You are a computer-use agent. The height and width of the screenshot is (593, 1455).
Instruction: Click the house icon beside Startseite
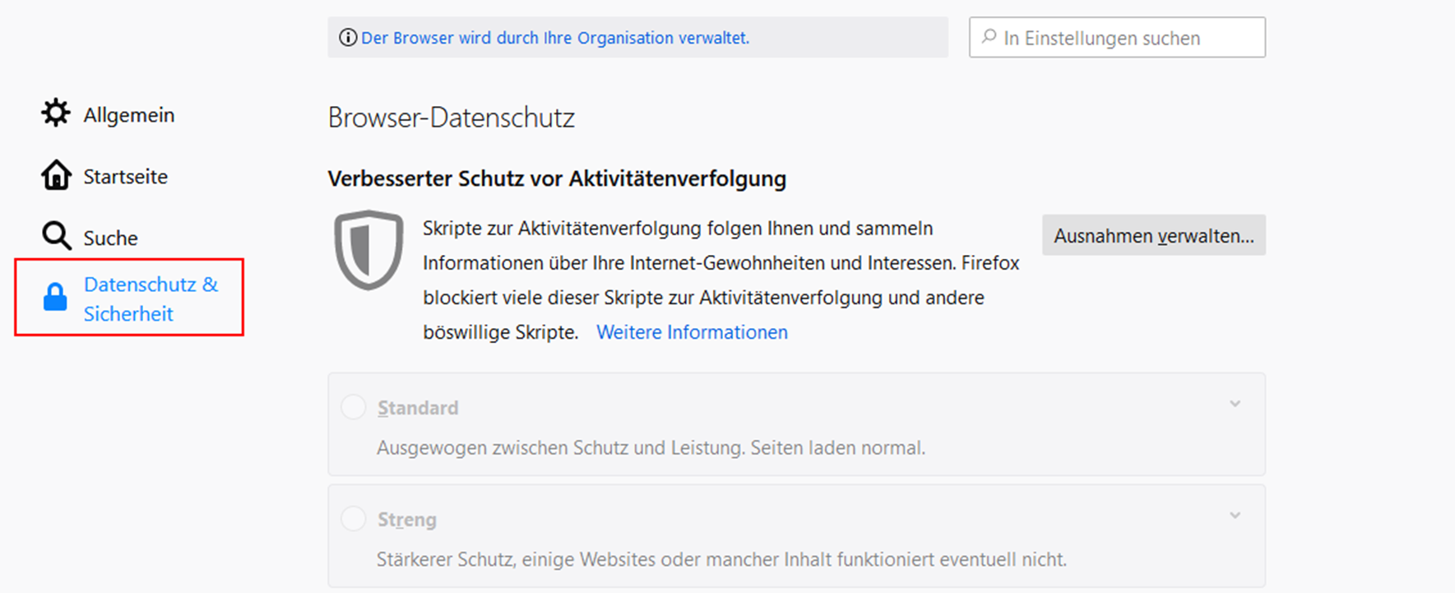tap(56, 175)
